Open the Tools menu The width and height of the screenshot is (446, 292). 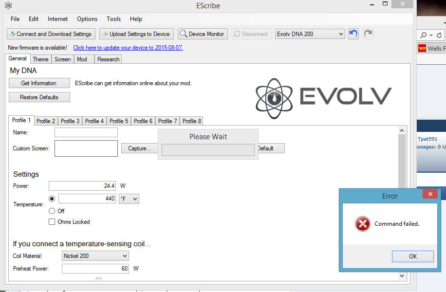pyautogui.click(x=113, y=19)
